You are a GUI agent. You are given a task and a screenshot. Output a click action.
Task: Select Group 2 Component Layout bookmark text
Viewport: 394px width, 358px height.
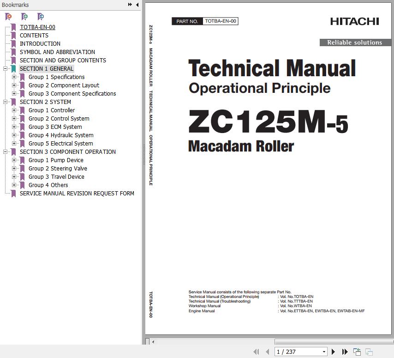[64, 85]
